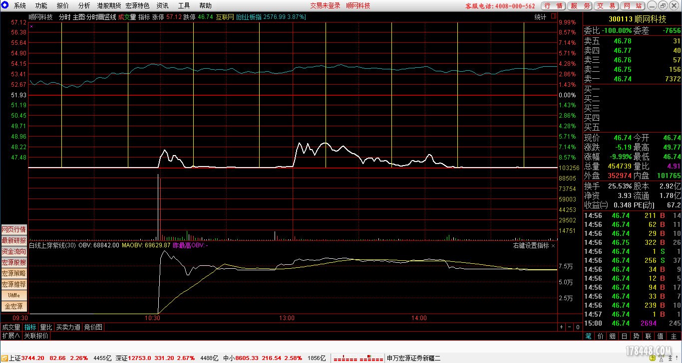
Task: Open the 工具 menu
Action: [184, 6]
